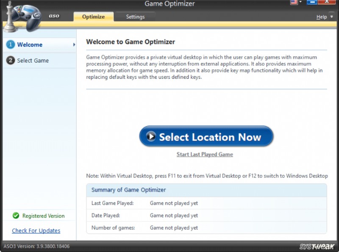Click the play arrow inside Select Location Now
This screenshot has width=339, height=252.
click(153, 136)
